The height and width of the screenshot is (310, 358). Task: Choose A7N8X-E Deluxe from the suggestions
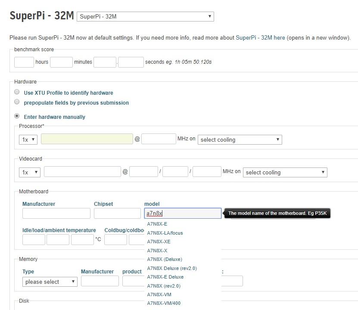click(x=165, y=277)
